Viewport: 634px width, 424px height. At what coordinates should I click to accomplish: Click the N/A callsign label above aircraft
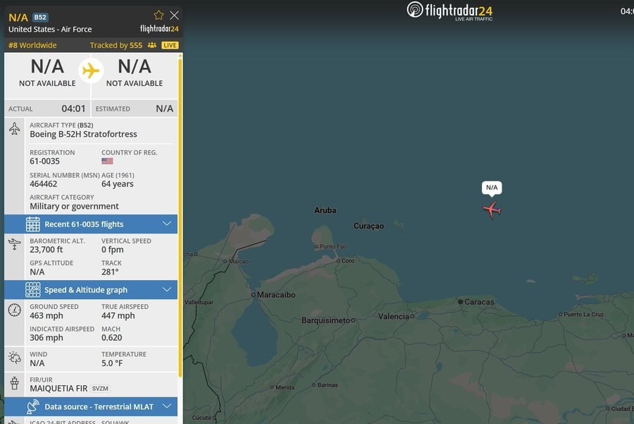click(x=492, y=188)
